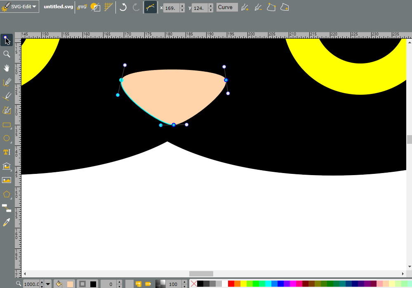The height and width of the screenshot is (288, 412).
Task: Click the bottom selected path node
Action: tap(174, 125)
